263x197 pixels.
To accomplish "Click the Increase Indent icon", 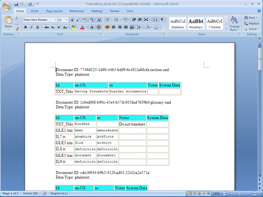I will pyautogui.click(x=140, y=20).
